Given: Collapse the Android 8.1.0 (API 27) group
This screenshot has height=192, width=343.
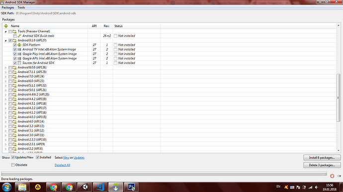Looking at the screenshot, I should tap(5, 41).
